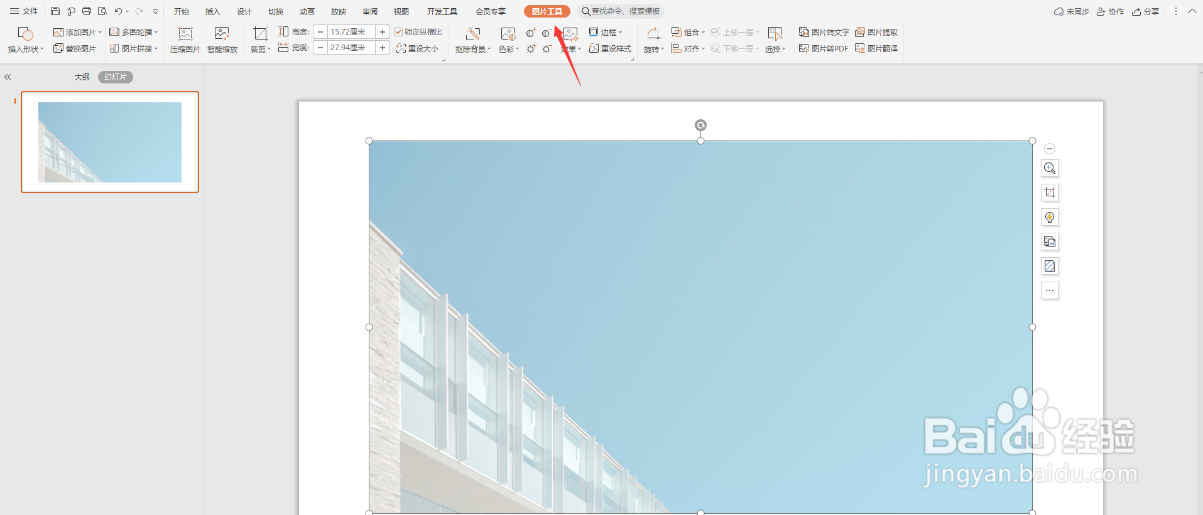This screenshot has height=515, width=1203.
Task: Select slide 1 thumbnail
Action: pyautogui.click(x=110, y=142)
